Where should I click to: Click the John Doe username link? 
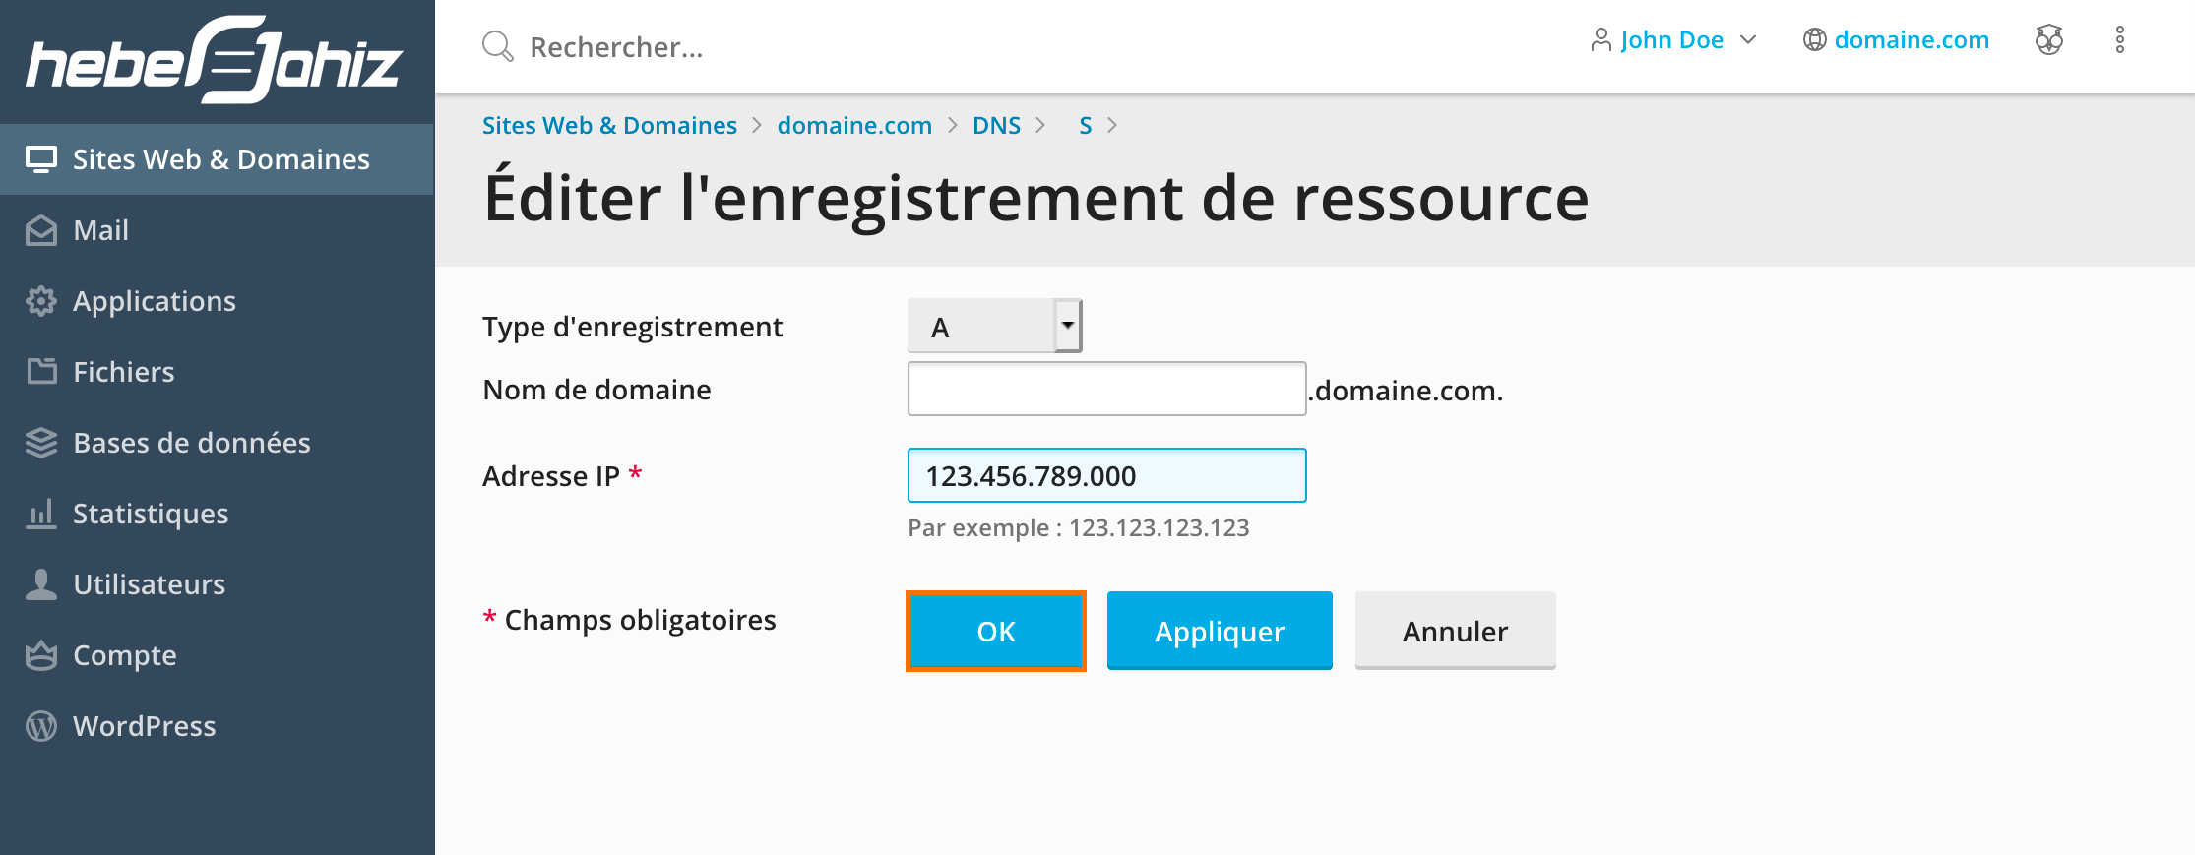click(x=1671, y=40)
